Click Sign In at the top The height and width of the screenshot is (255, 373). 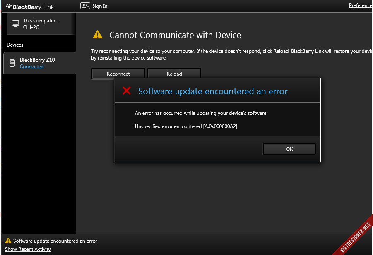click(100, 6)
